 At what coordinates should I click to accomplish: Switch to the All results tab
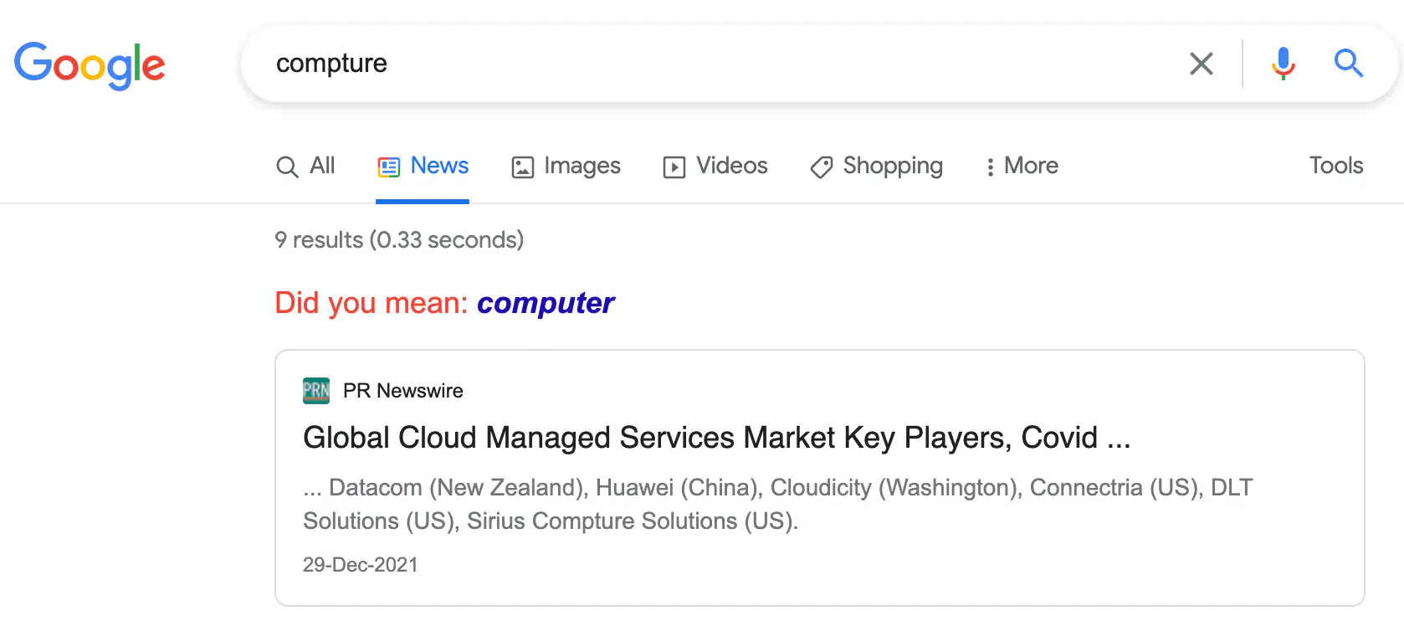[x=305, y=166]
